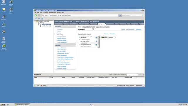Click Properties link for Standard Switch vSwitch0

pos(113,34)
